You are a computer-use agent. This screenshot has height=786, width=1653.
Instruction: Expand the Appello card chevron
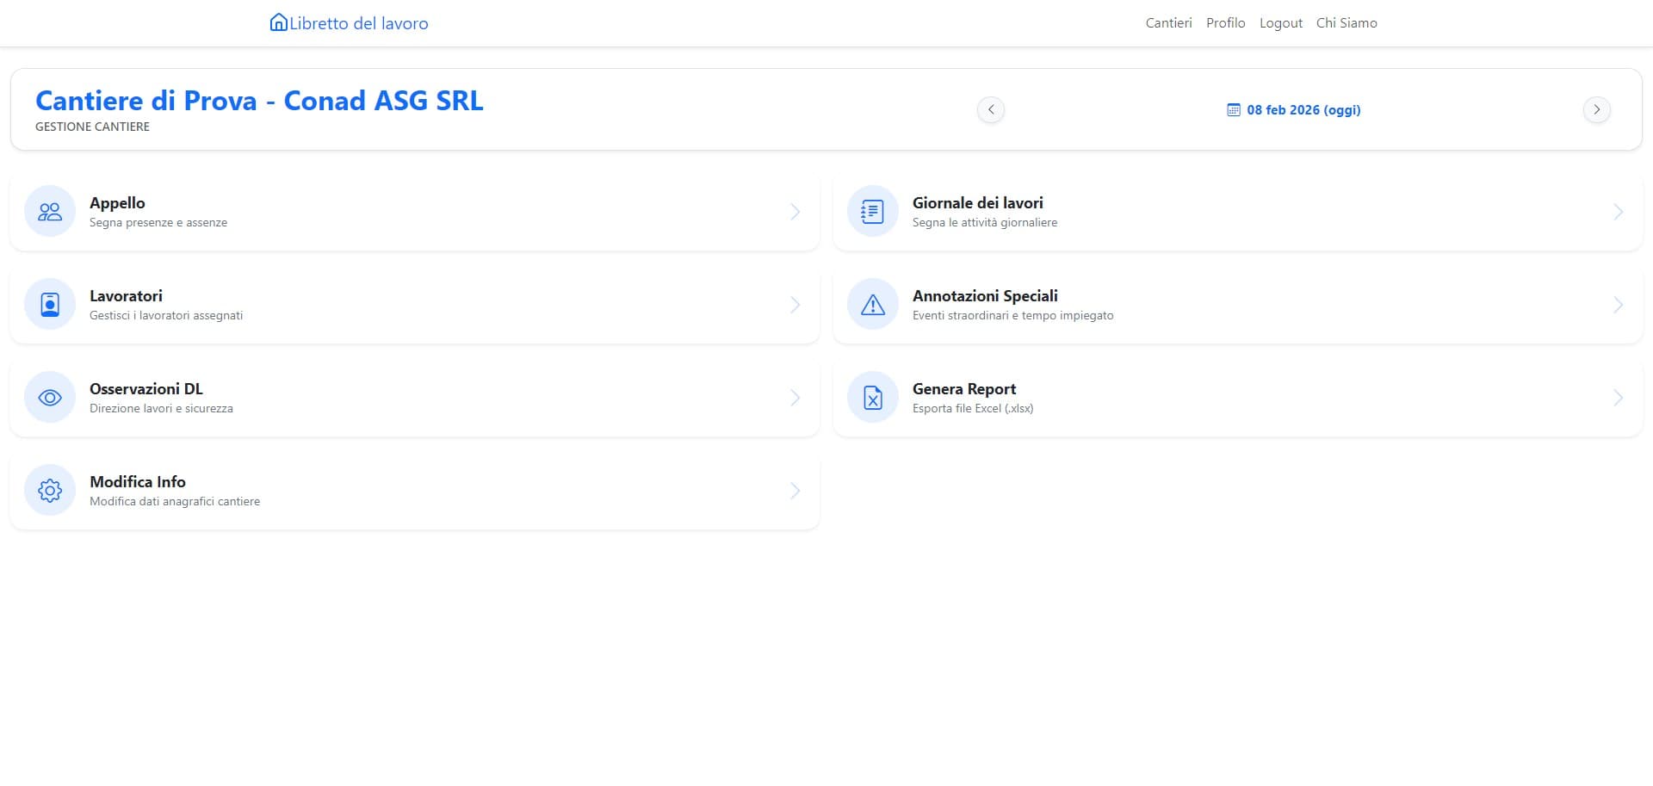tap(795, 211)
